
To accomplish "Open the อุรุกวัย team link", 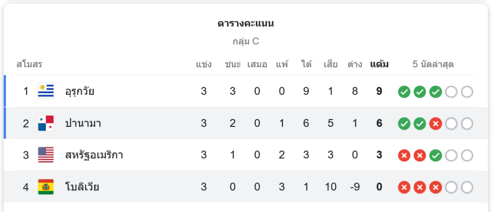I will pos(80,91).
